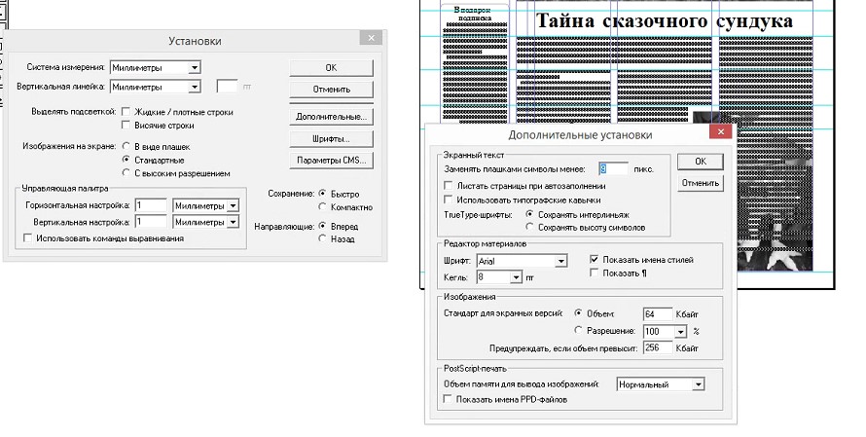The width and height of the screenshot is (866, 437).
Task: Click Отменить in the Установки dialog
Action: point(331,89)
